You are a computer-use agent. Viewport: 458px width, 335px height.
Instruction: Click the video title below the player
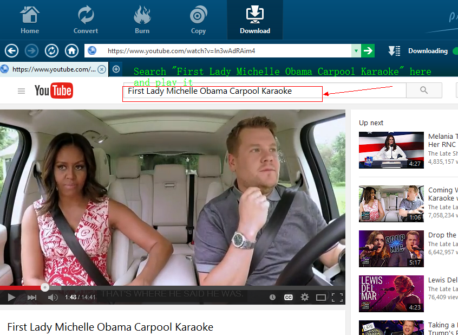(110, 327)
